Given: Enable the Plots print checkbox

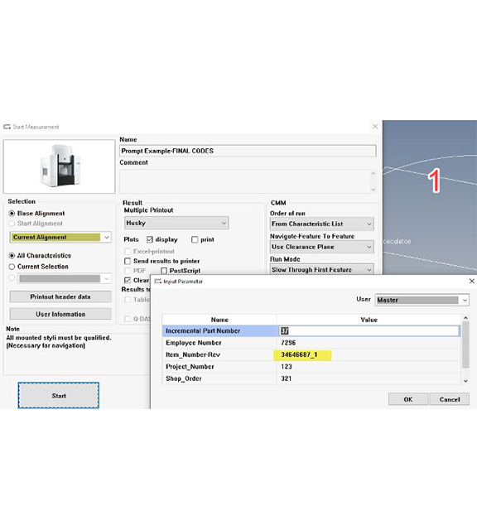Looking at the screenshot, I should click(x=195, y=239).
